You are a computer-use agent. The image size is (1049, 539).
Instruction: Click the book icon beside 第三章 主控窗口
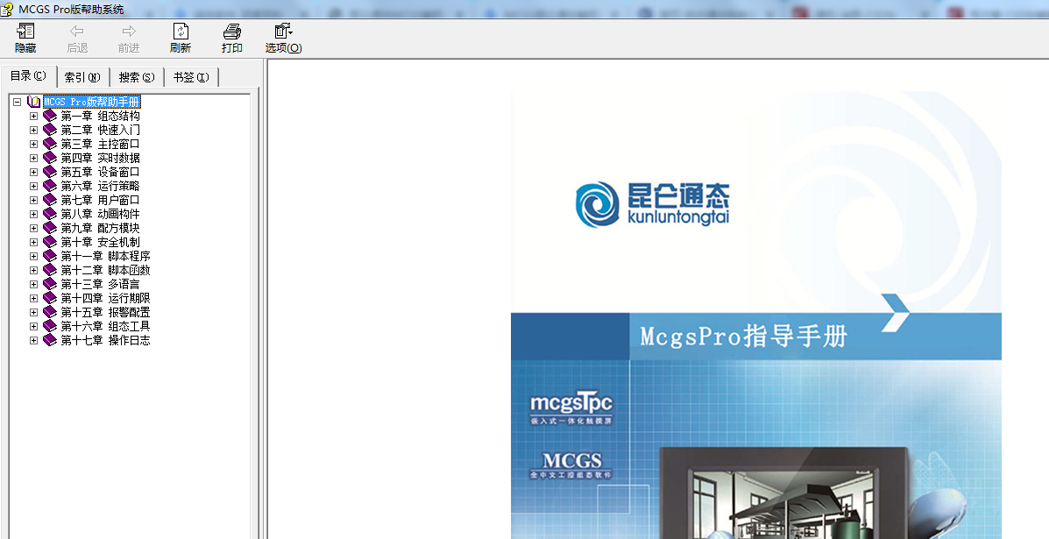[49, 144]
